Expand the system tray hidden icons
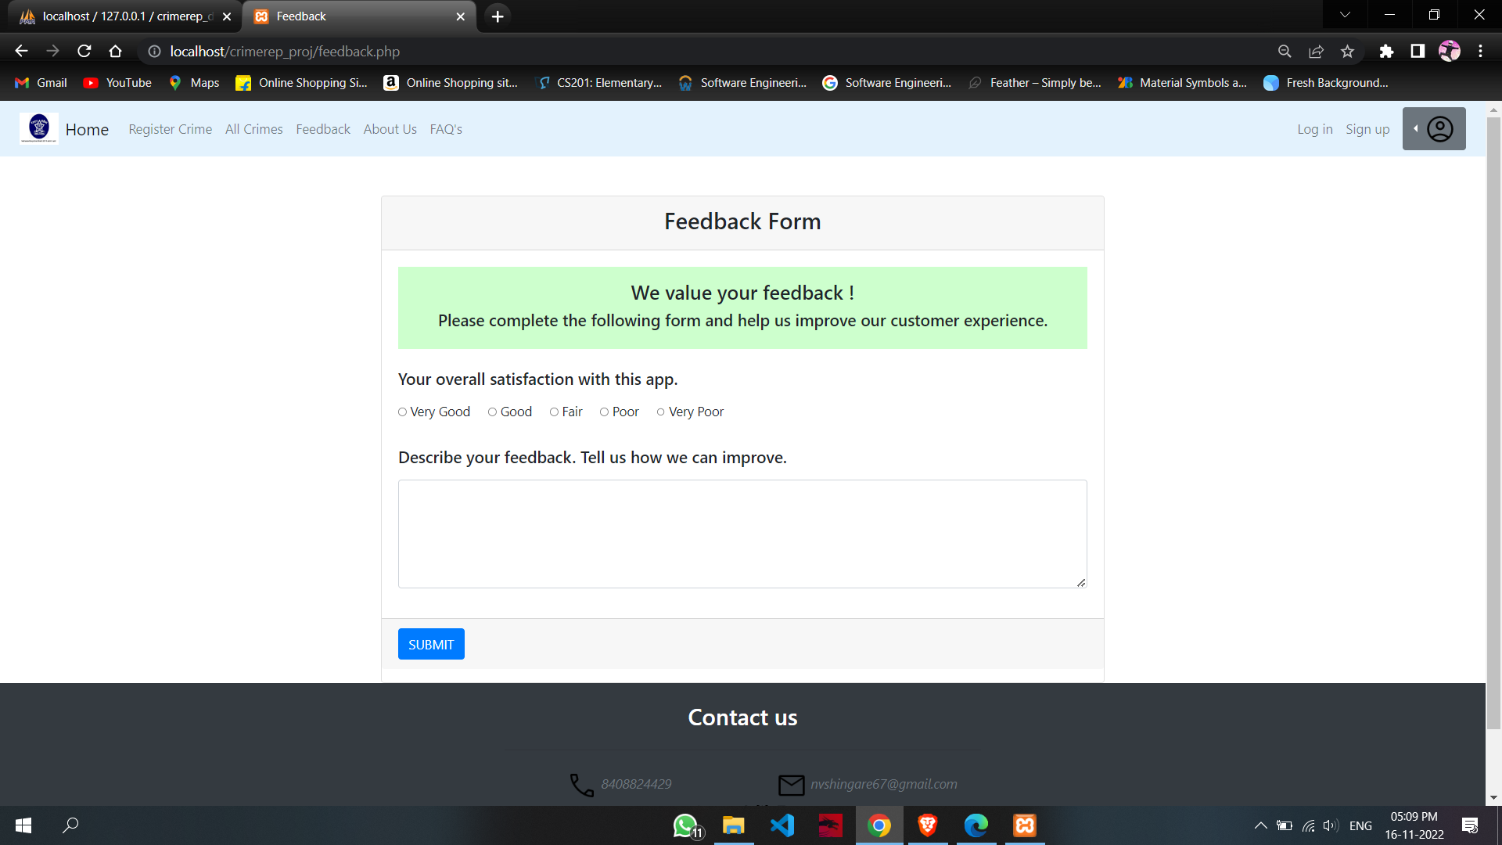 (1260, 825)
